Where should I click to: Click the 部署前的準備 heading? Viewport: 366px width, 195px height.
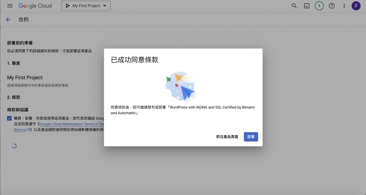point(20,43)
